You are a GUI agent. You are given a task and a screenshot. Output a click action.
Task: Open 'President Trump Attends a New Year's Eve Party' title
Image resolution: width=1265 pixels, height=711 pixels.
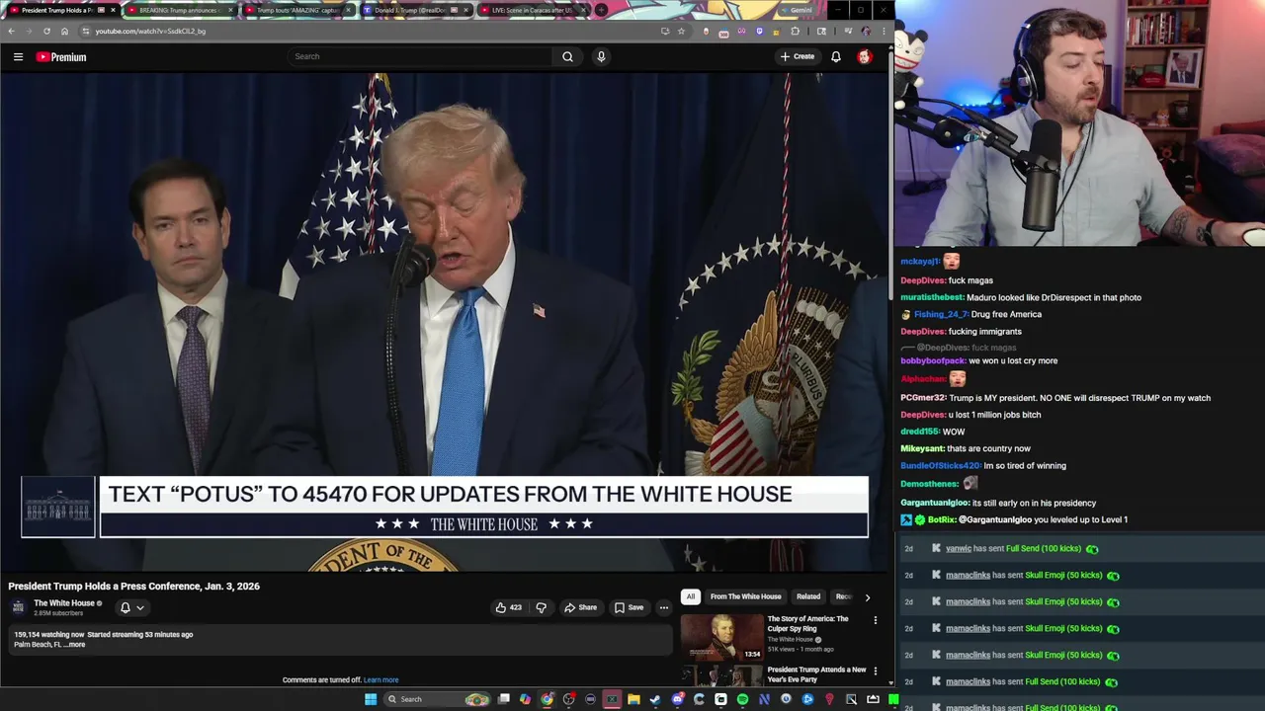(816, 674)
